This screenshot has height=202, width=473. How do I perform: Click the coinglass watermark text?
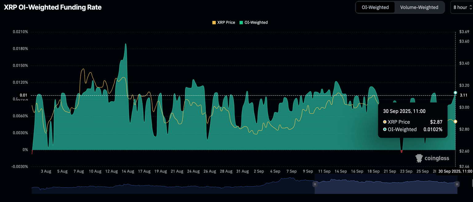point(437,158)
